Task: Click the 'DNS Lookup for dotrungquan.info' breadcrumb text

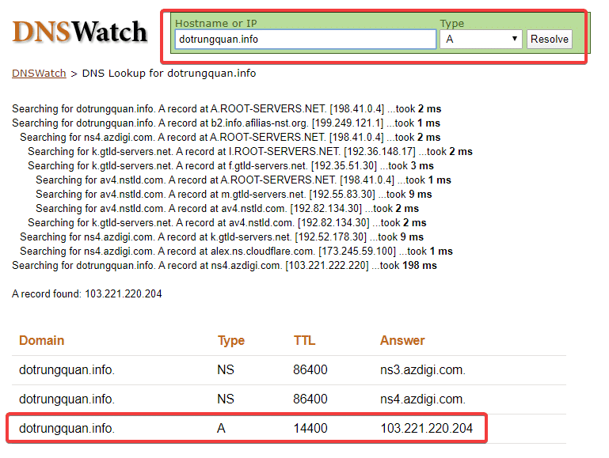Action: (169, 73)
